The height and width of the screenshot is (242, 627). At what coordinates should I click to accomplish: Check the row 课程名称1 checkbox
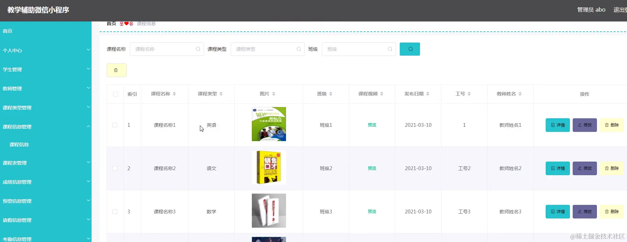tap(115, 125)
